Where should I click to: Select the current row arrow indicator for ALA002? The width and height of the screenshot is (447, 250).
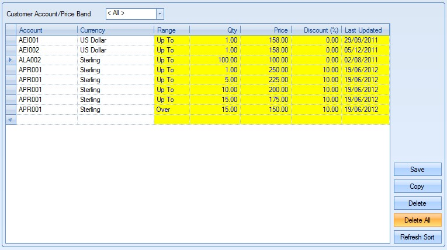tap(11, 60)
